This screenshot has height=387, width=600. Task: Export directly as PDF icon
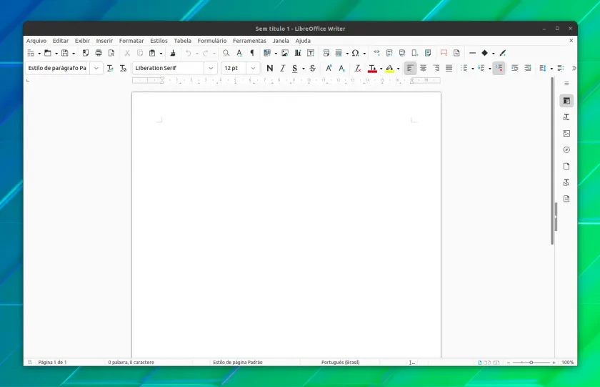click(x=85, y=53)
